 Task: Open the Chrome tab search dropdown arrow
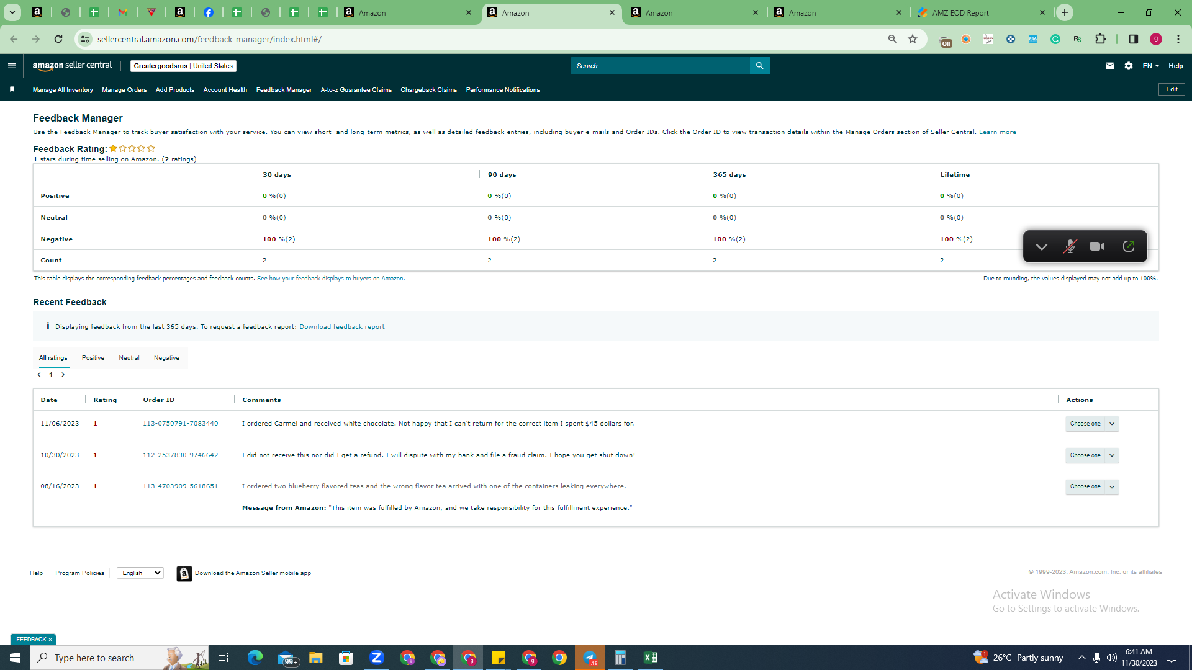pyautogui.click(x=12, y=12)
